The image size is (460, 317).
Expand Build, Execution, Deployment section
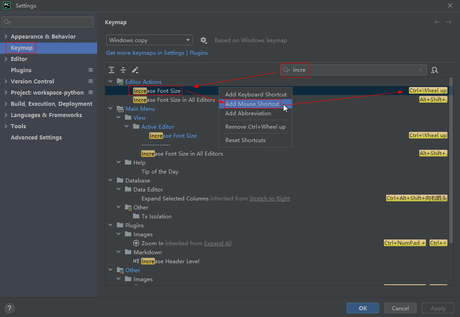point(5,104)
